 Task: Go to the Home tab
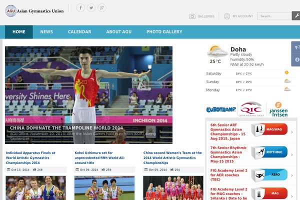19,32
